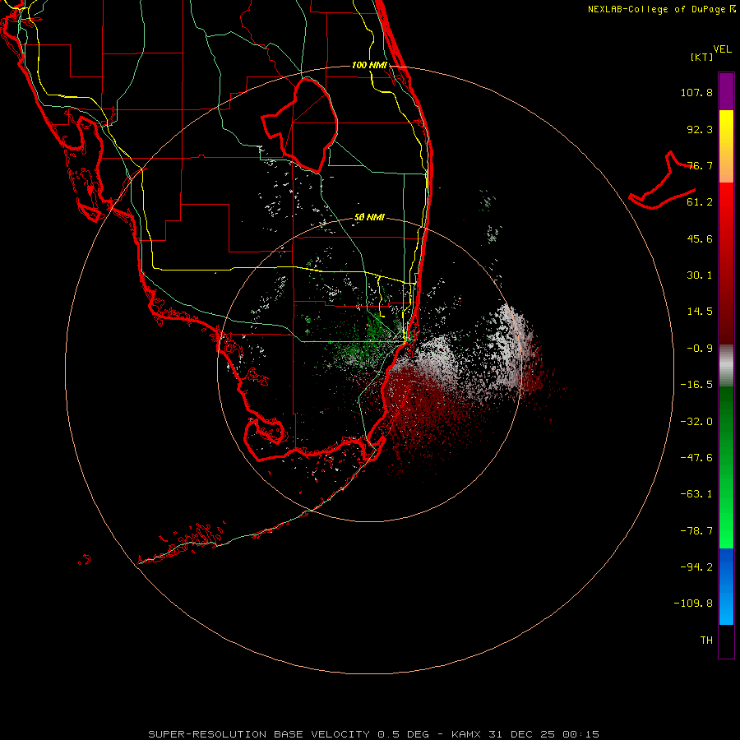Click the NEXLAB-College of DuPage watermark text
The width and height of the screenshot is (740, 740).
[662, 9]
